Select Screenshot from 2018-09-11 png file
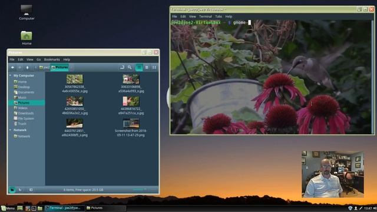This screenshot has width=377, height=212. (x=131, y=123)
